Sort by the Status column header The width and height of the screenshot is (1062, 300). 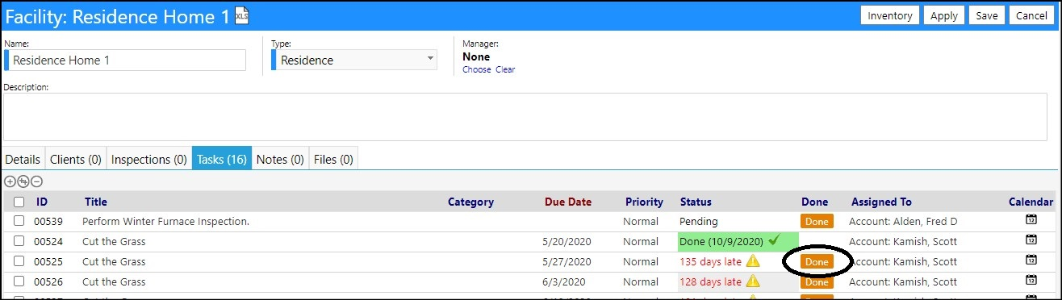click(696, 202)
